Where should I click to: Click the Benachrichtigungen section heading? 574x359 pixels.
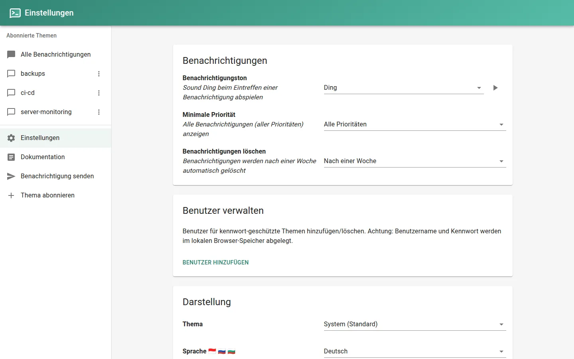pos(225,61)
